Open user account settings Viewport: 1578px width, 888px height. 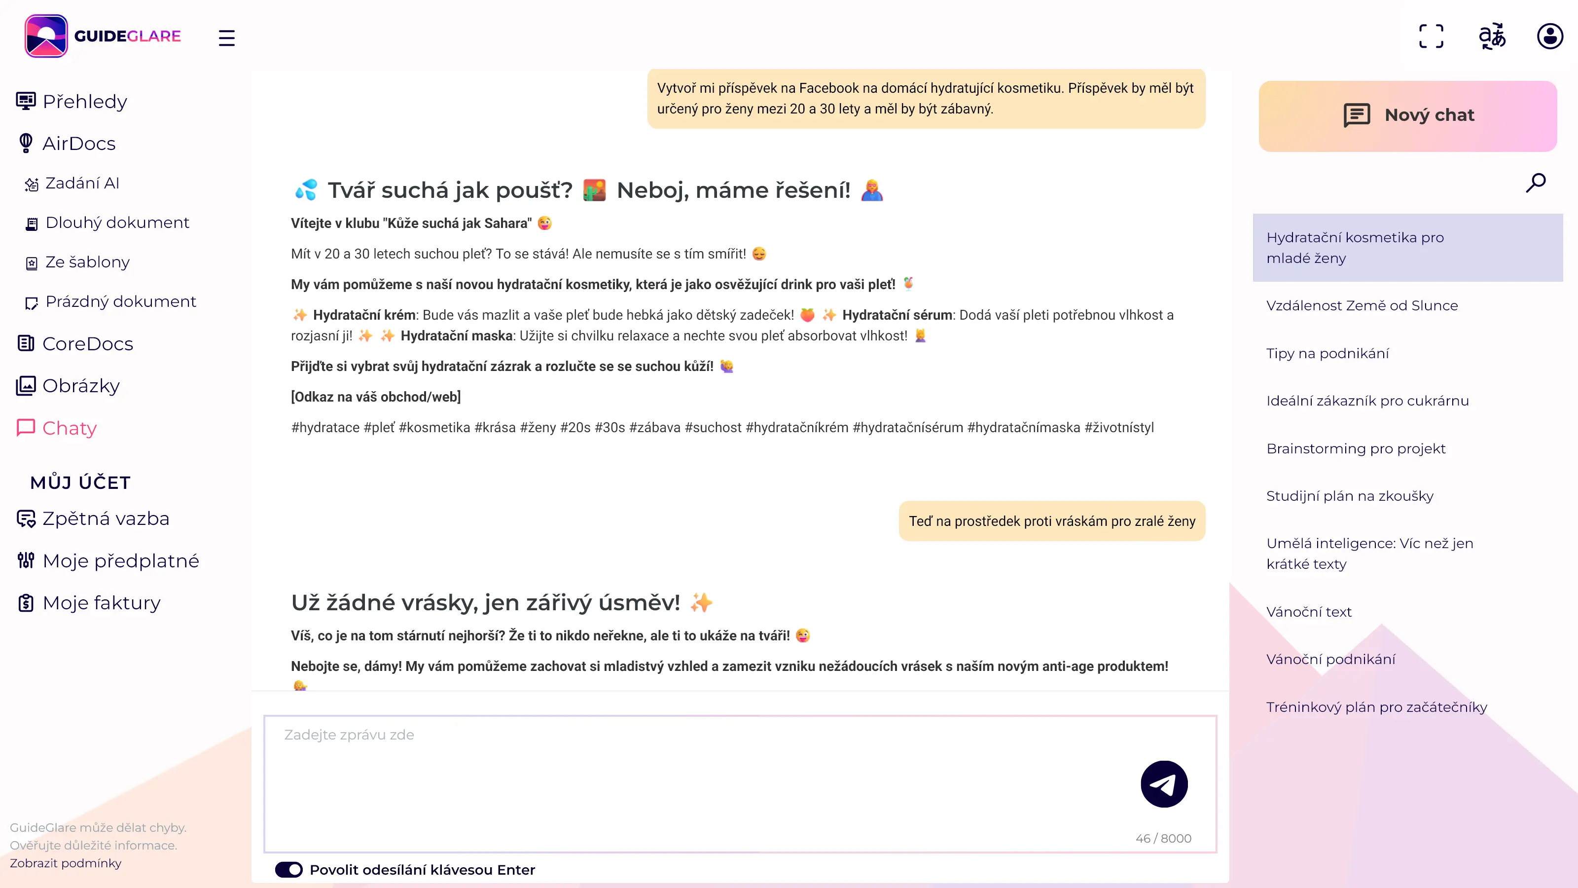pyautogui.click(x=1549, y=37)
